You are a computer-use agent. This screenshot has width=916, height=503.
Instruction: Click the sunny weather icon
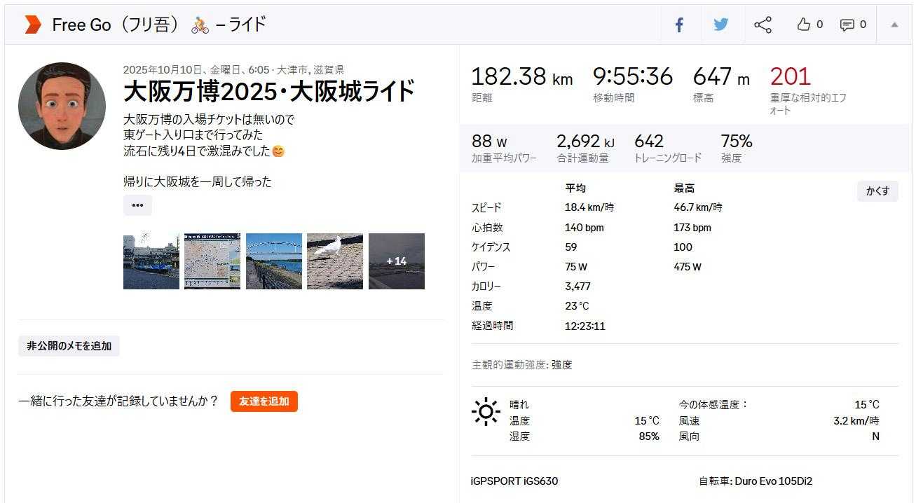click(x=486, y=412)
